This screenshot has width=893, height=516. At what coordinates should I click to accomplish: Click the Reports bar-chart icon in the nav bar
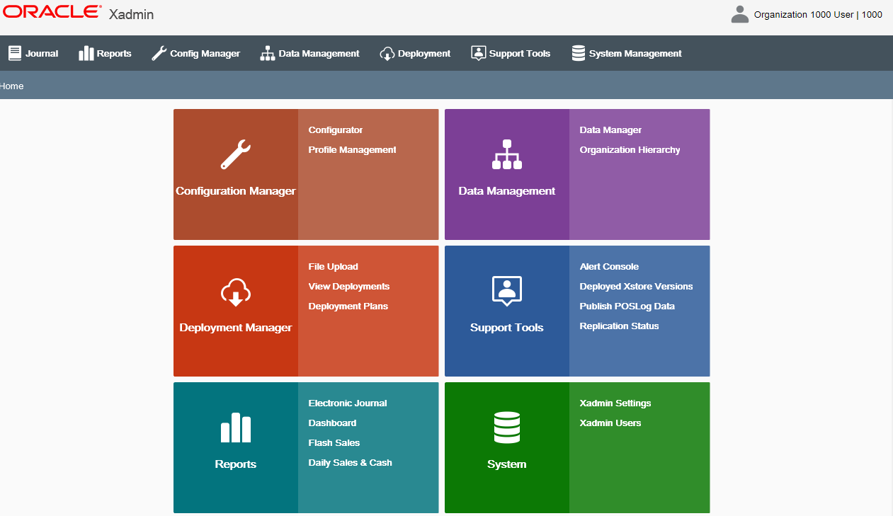[86, 53]
